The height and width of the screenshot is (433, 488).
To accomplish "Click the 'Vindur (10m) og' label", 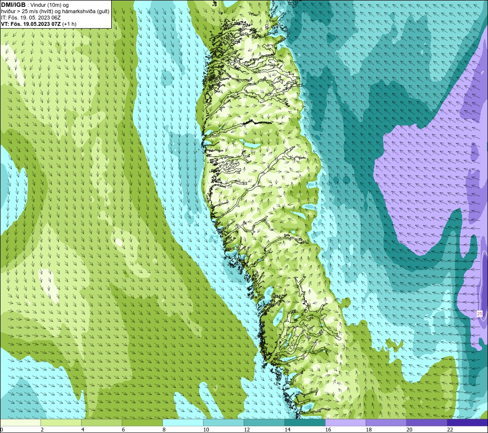I will point(49,5).
